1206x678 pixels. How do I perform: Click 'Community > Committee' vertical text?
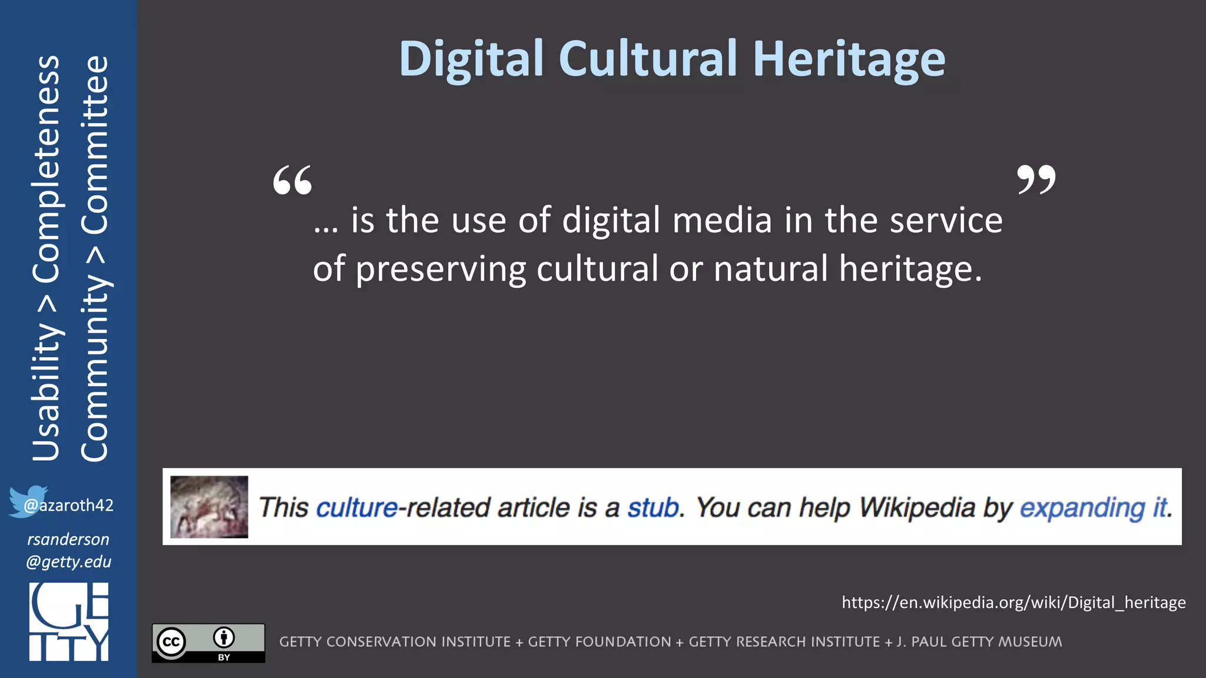coord(95,258)
